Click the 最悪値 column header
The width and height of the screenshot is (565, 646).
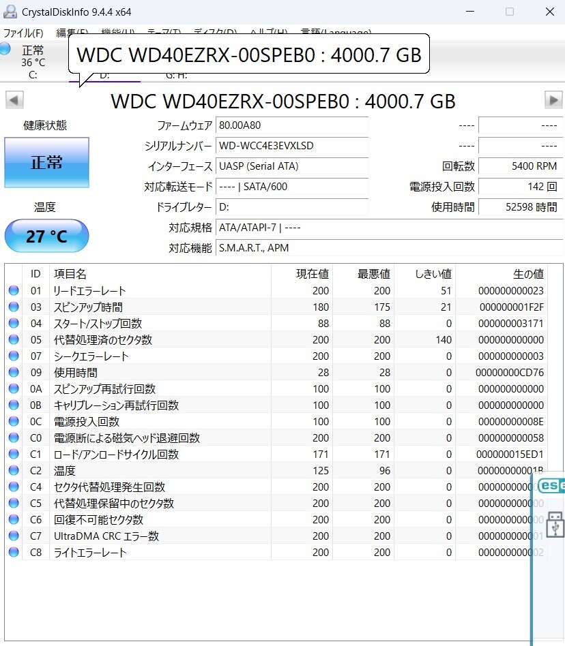click(x=363, y=274)
